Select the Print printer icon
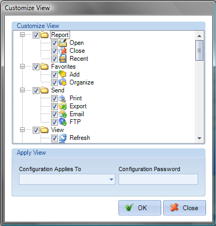 tap(63, 98)
